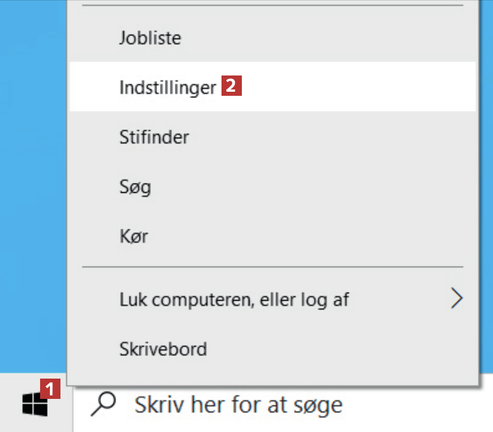Image resolution: width=493 pixels, height=432 pixels.
Task: Click the red number 2 badge
Action: click(231, 87)
